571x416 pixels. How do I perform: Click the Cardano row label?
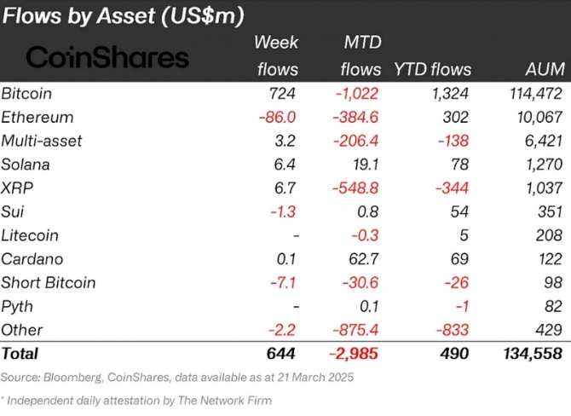(x=33, y=258)
